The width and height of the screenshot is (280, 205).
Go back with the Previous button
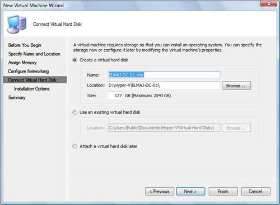160,192
